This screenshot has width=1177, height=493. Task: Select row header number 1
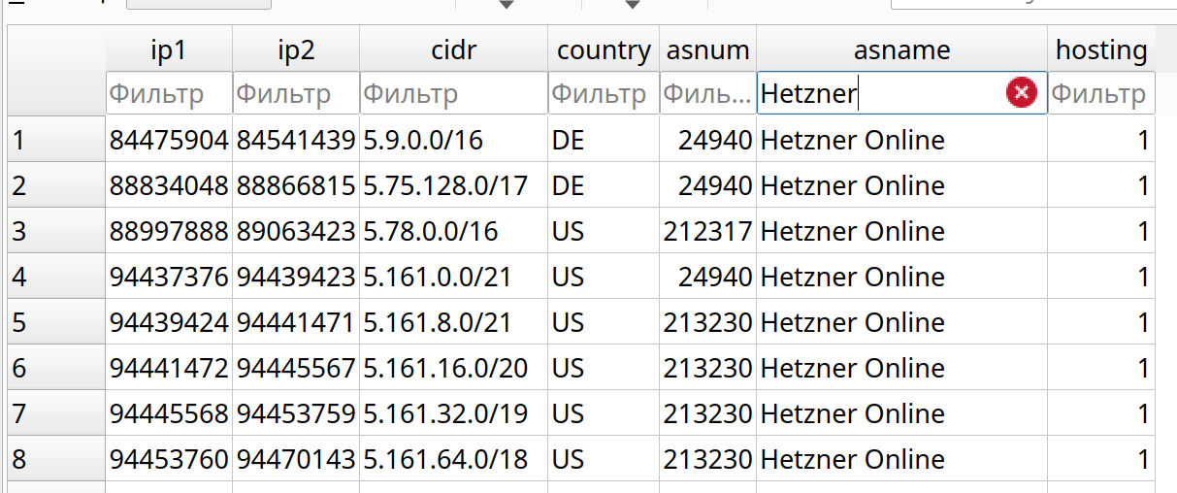click(56, 141)
